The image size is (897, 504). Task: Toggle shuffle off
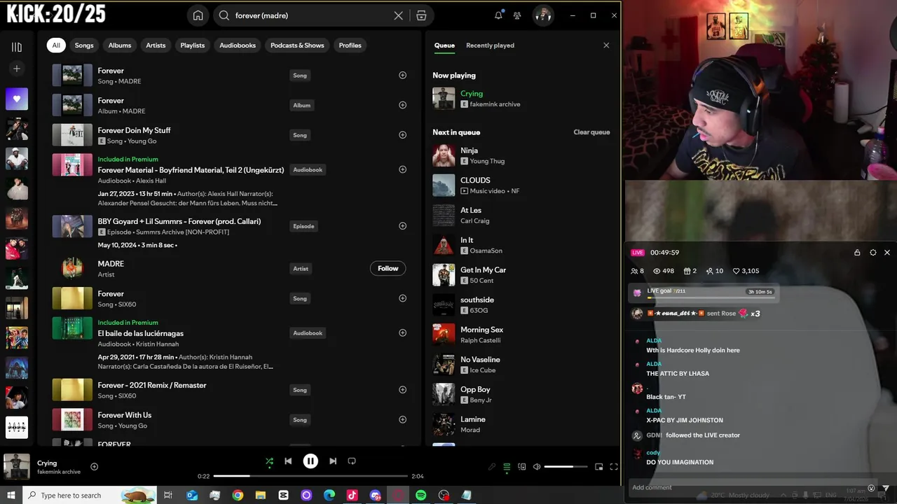point(269,461)
